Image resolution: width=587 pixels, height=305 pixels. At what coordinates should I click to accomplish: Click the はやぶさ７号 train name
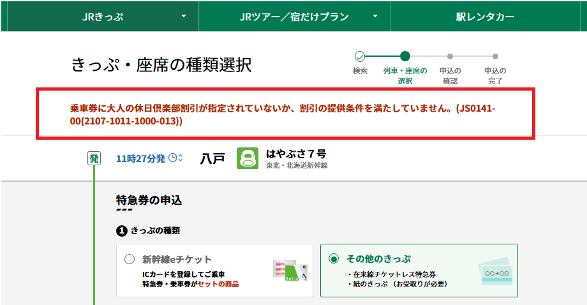coord(295,154)
